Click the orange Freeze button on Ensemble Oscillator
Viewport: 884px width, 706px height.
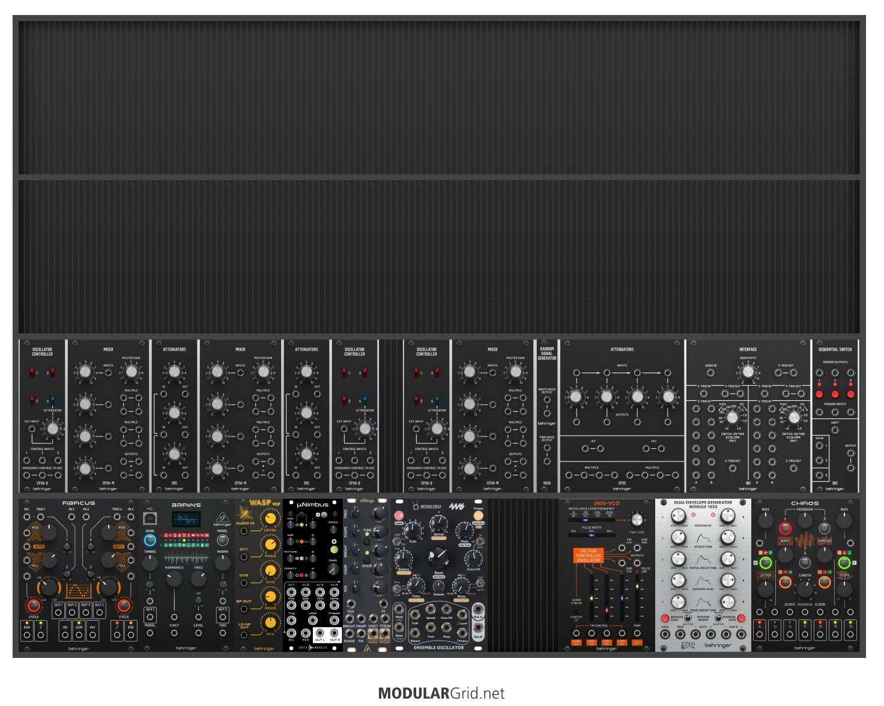478,516
